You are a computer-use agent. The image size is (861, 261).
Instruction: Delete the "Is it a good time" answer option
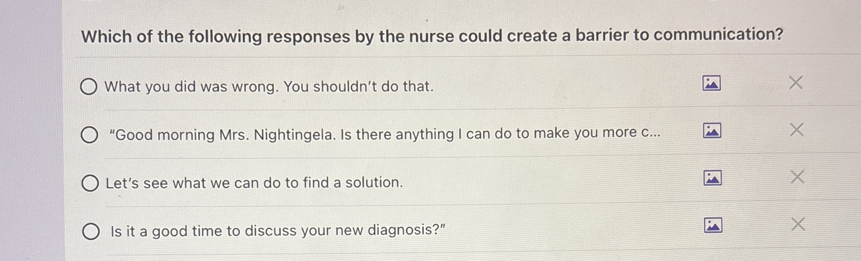coord(798,224)
